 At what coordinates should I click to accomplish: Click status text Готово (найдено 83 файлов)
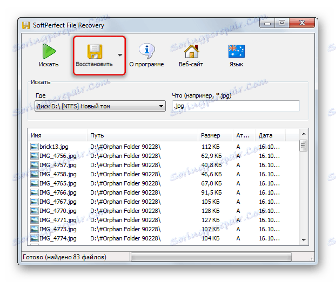pos(64,257)
